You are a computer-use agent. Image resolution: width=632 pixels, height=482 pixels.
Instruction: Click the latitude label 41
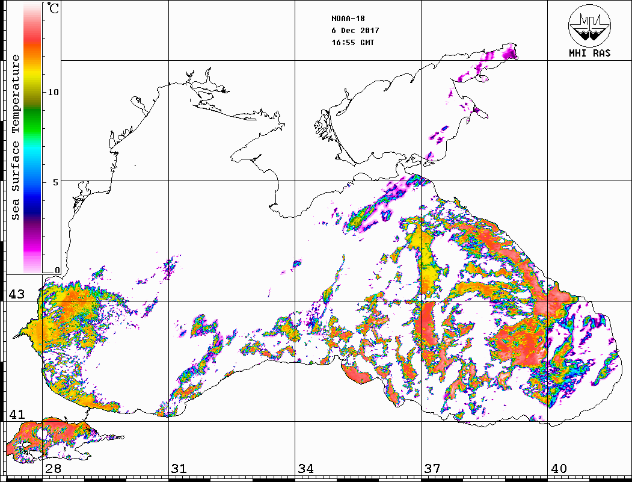16,415
